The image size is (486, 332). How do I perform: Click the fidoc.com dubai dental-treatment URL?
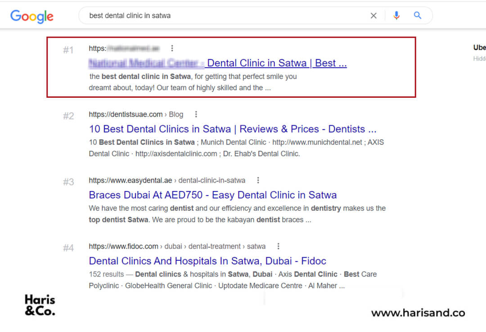(x=177, y=246)
